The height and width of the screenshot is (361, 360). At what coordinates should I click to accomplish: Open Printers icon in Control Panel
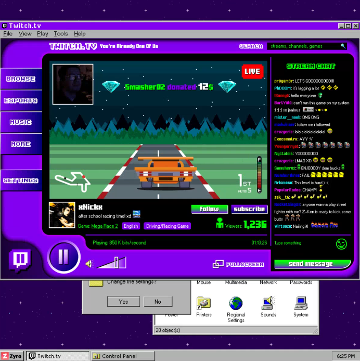click(x=203, y=306)
